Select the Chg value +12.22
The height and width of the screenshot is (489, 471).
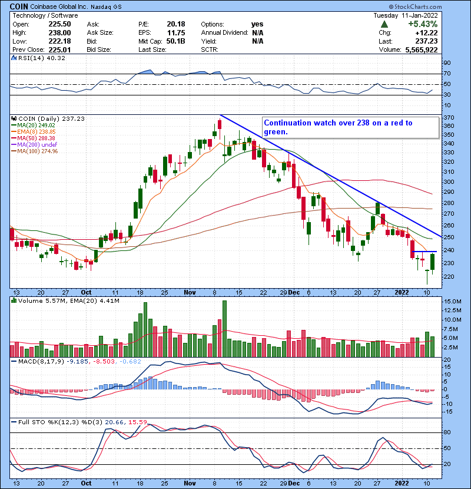[426, 33]
